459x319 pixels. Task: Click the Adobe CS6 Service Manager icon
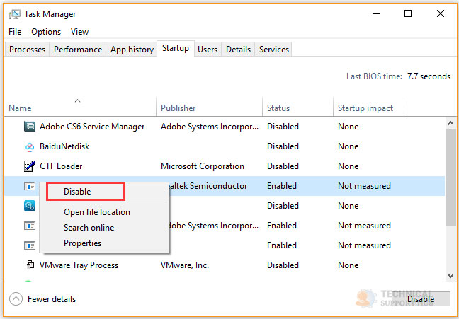pyautogui.click(x=30, y=127)
